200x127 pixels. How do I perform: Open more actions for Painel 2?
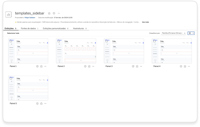point(93,66)
